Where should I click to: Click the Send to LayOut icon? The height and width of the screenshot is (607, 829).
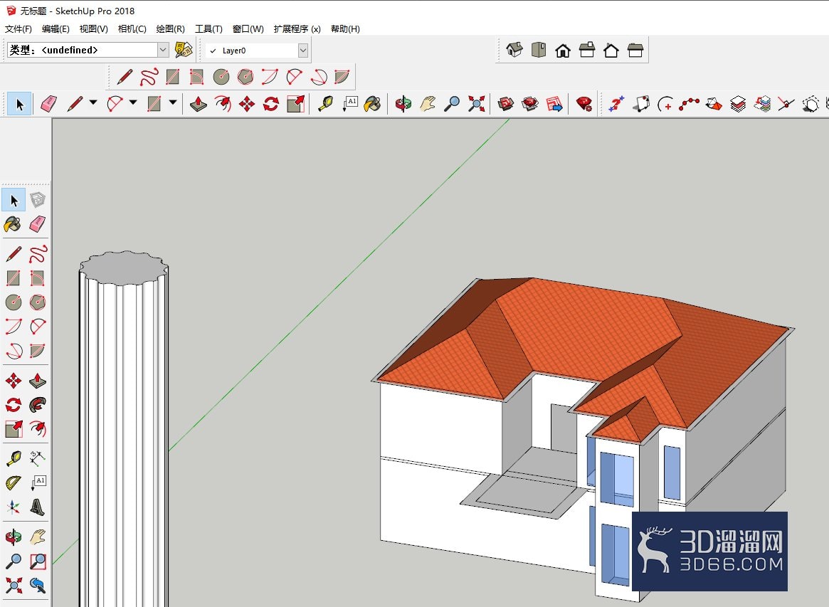[554, 104]
